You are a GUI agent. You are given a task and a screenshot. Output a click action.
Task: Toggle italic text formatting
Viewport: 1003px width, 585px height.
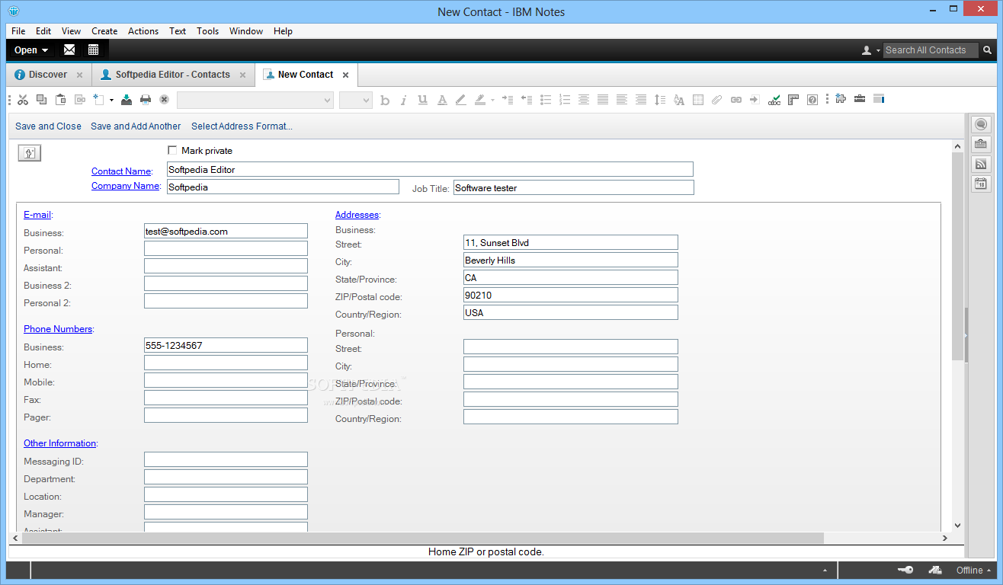coord(404,100)
